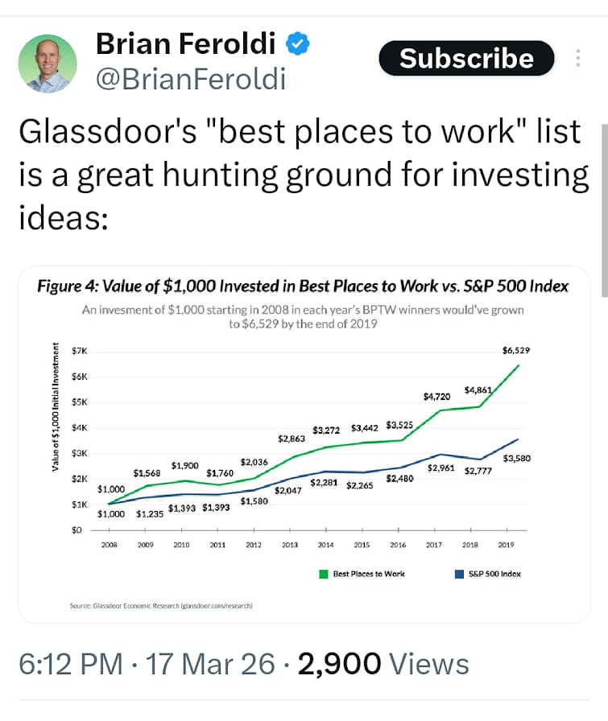The image size is (608, 721).
Task: Click the $3,580 S&P end value label
Action: click(515, 458)
